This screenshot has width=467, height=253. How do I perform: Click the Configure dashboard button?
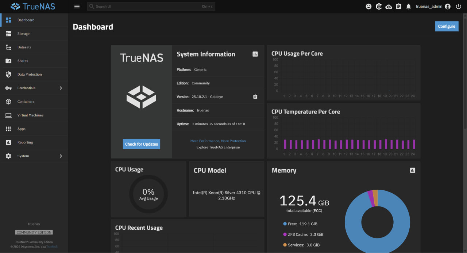(447, 26)
